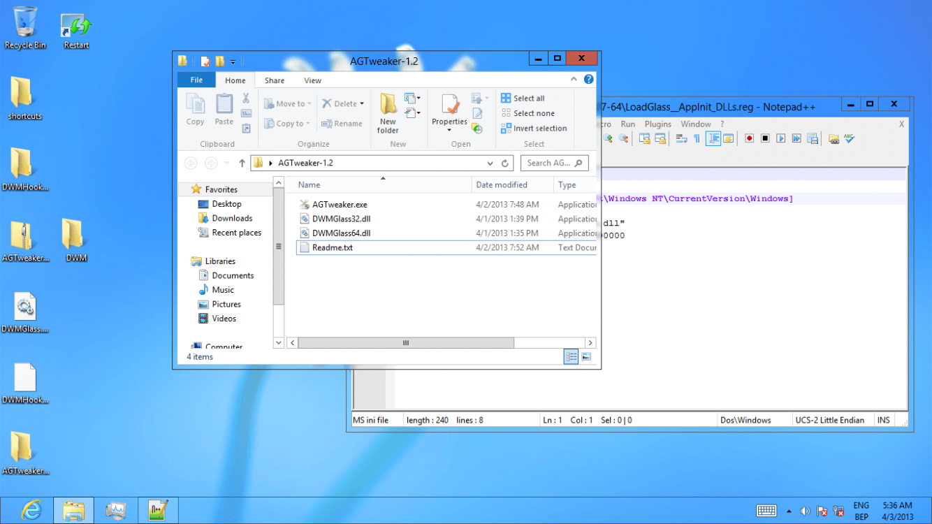The width and height of the screenshot is (932, 524).
Task: Open the Delete dropdown arrow
Action: tap(362, 103)
